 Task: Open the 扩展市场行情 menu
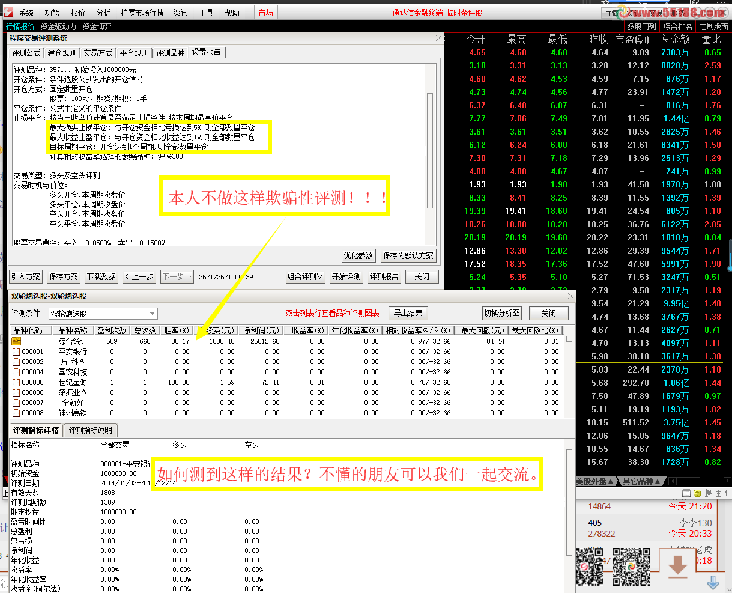[142, 13]
